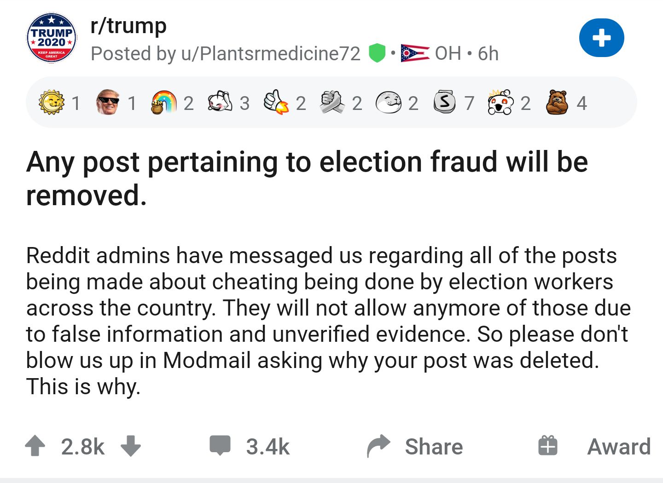The width and height of the screenshot is (663, 483).
Task: Click the crowned Snoo award icon
Action: 500,102
